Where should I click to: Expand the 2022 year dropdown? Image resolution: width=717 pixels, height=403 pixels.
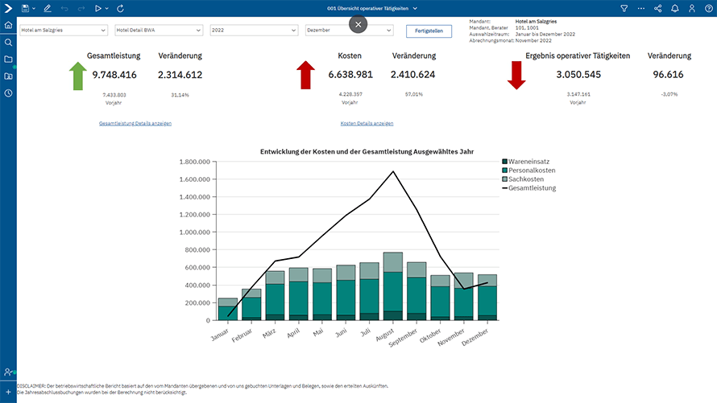(253, 31)
